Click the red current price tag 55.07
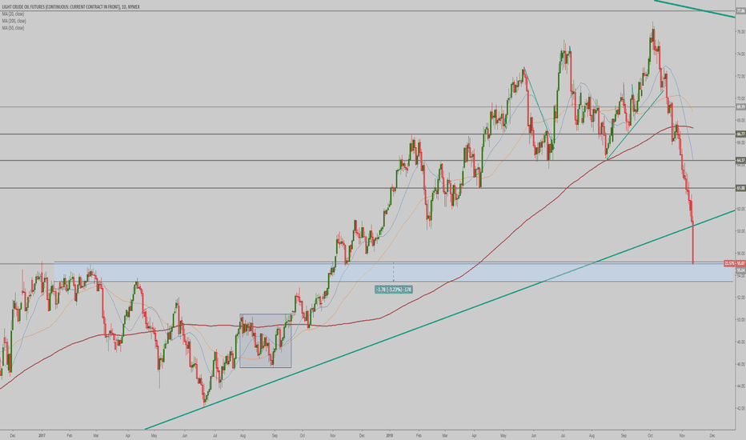746x440 pixels. coord(735,263)
